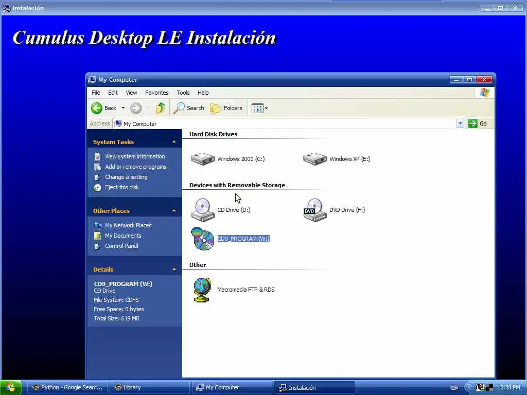Click the My Documents folder icon
The image size is (527, 395).
(97, 236)
